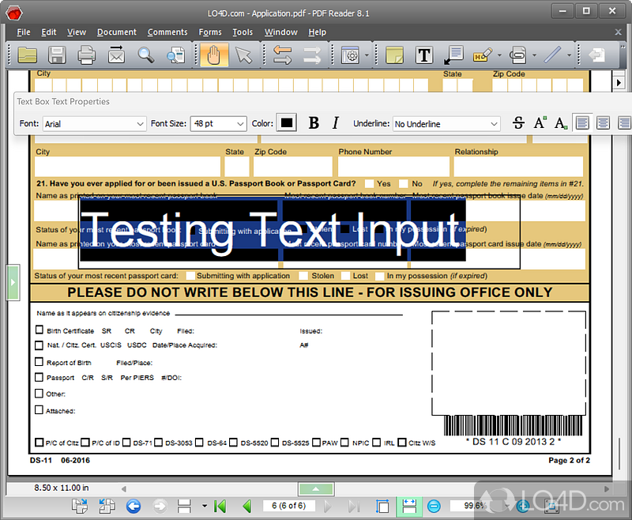Open the Tools menu
The image size is (632, 520).
coord(243,32)
